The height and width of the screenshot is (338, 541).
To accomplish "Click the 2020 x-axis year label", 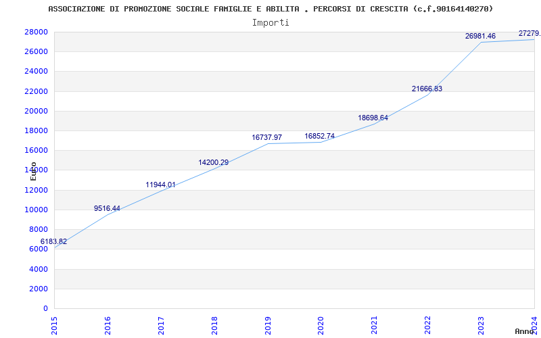I will [321, 326].
